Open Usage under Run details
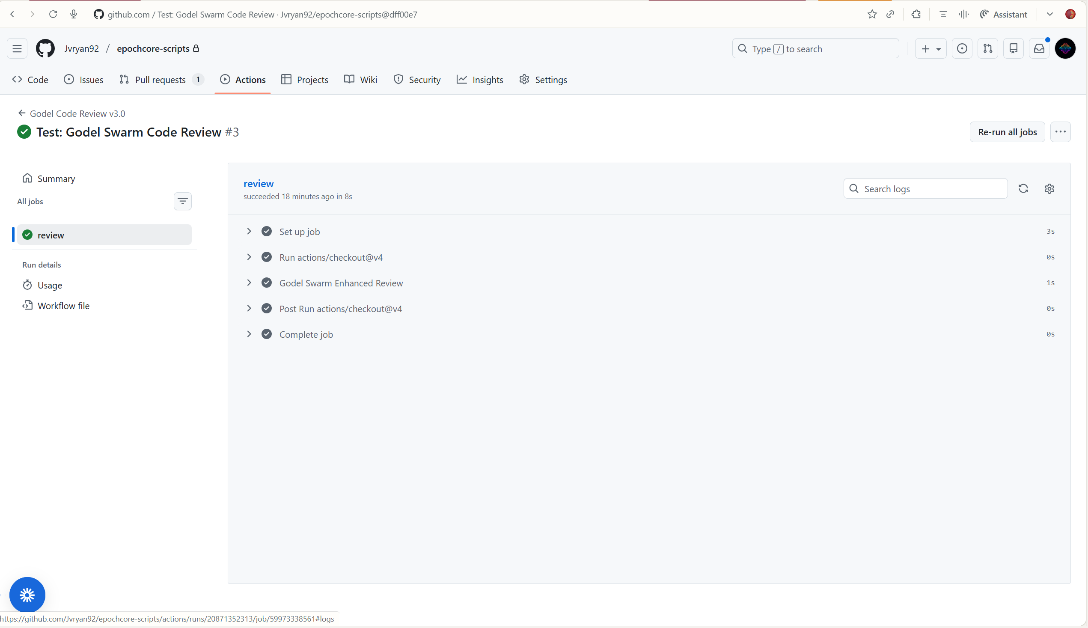Image resolution: width=1088 pixels, height=628 pixels. coord(50,285)
